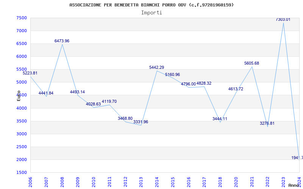Select the 3278.81 value label

(x=267, y=124)
